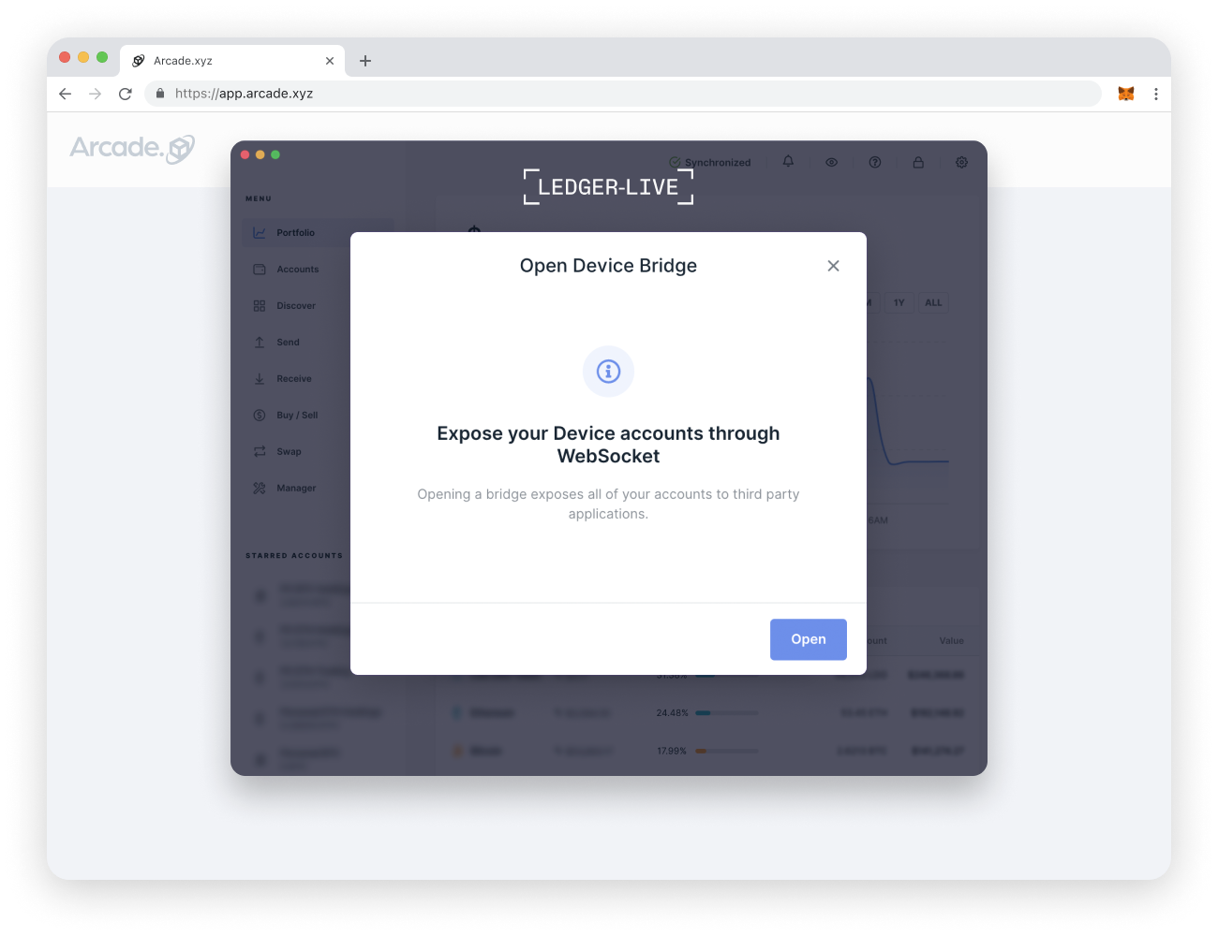Open the help question mark icon
The width and height of the screenshot is (1218, 936).
[x=875, y=162]
